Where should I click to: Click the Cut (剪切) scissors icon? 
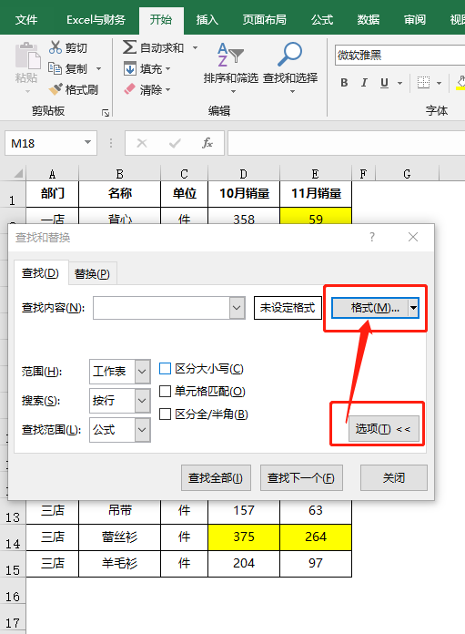56,47
